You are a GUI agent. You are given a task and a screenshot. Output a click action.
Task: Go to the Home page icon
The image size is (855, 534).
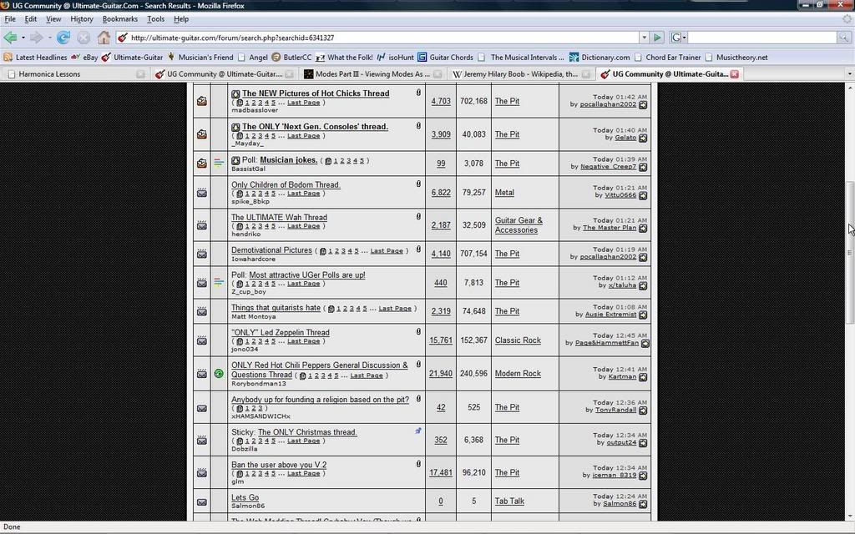pos(104,38)
